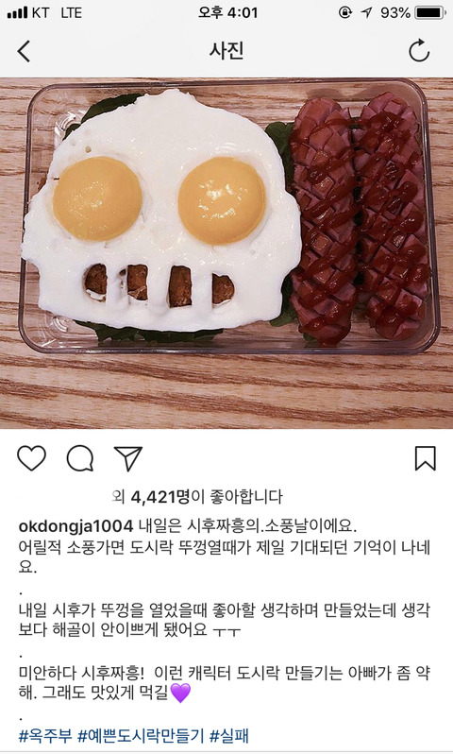453x754 pixels.
Task: Tap the purple heart emoji in caption
Action: [180, 693]
